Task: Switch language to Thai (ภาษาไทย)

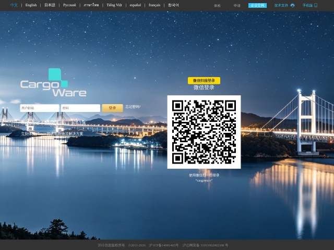Action: click(x=91, y=5)
